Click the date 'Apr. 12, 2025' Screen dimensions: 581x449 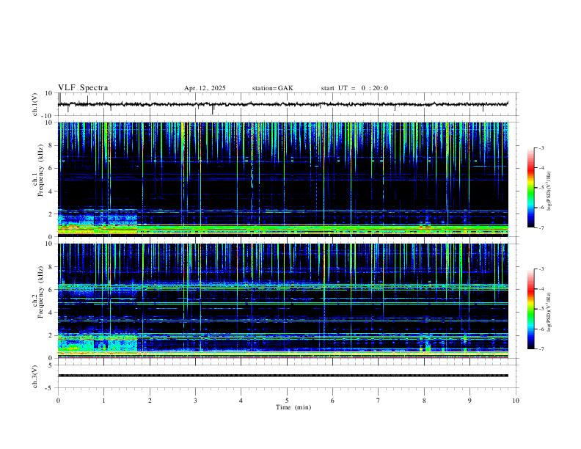click(x=205, y=88)
